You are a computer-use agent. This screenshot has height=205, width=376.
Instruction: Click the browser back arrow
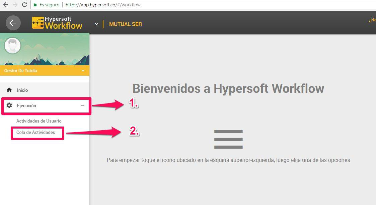tap(5, 5)
